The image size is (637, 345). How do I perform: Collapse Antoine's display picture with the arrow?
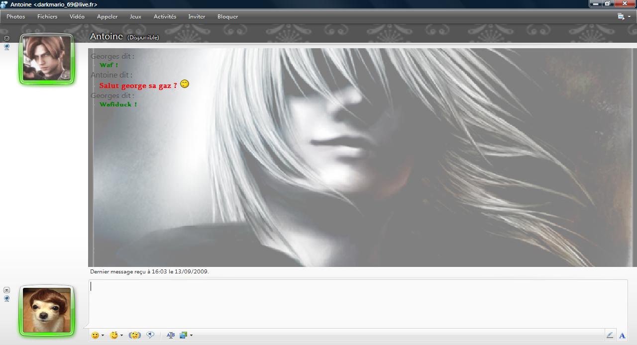coord(6,38)
